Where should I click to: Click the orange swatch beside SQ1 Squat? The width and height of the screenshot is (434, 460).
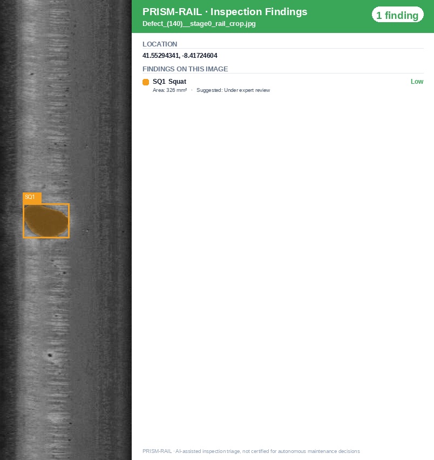(x=146, y=82)
